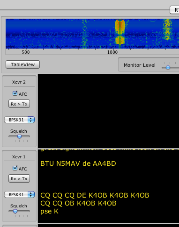Image resolution: width=179 pixels, height=227 pixels.
Task: Click the Xcvr 2 panel label
Action: [x=19, y=82]
